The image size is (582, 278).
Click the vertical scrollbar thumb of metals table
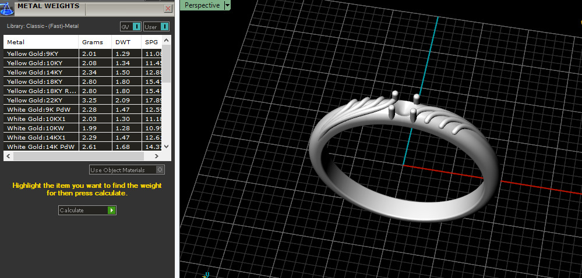click(166, 63)
